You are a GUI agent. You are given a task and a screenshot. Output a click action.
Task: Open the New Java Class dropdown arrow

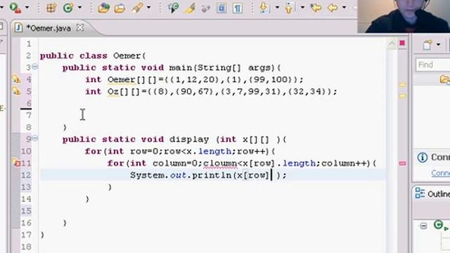79,7
